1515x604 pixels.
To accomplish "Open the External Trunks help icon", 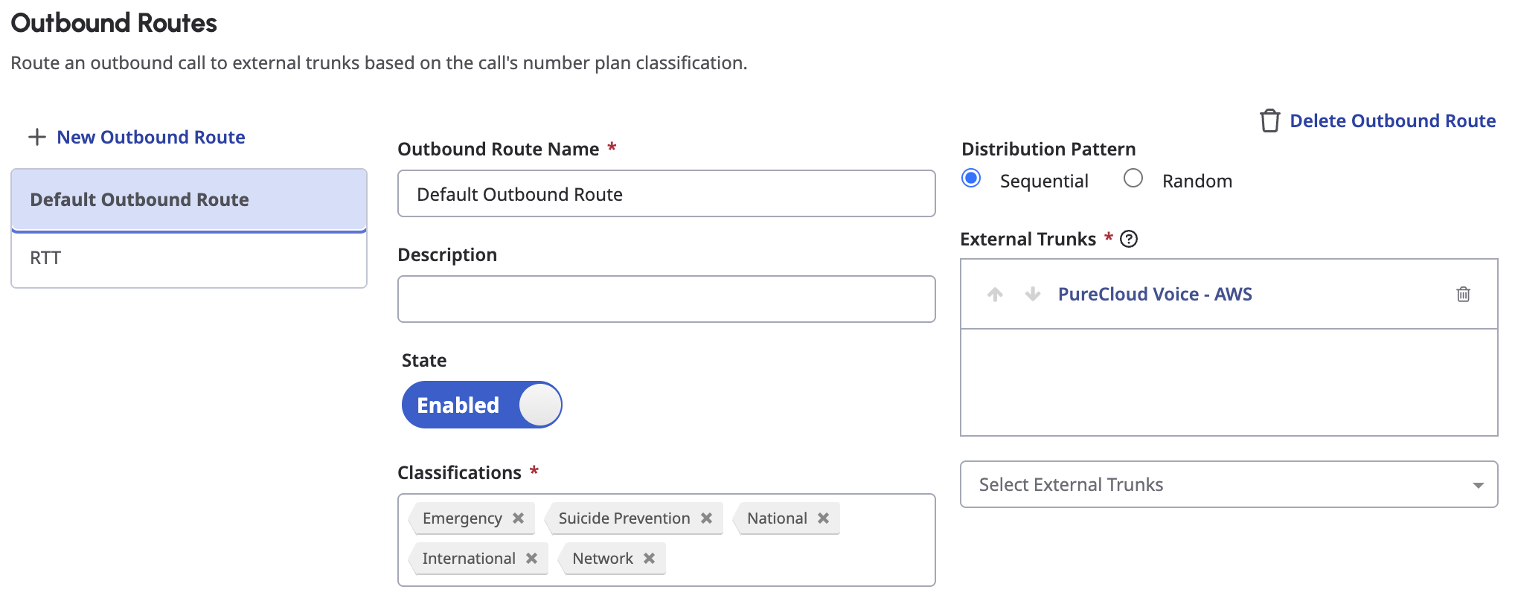I will (x=1129, y=240).
